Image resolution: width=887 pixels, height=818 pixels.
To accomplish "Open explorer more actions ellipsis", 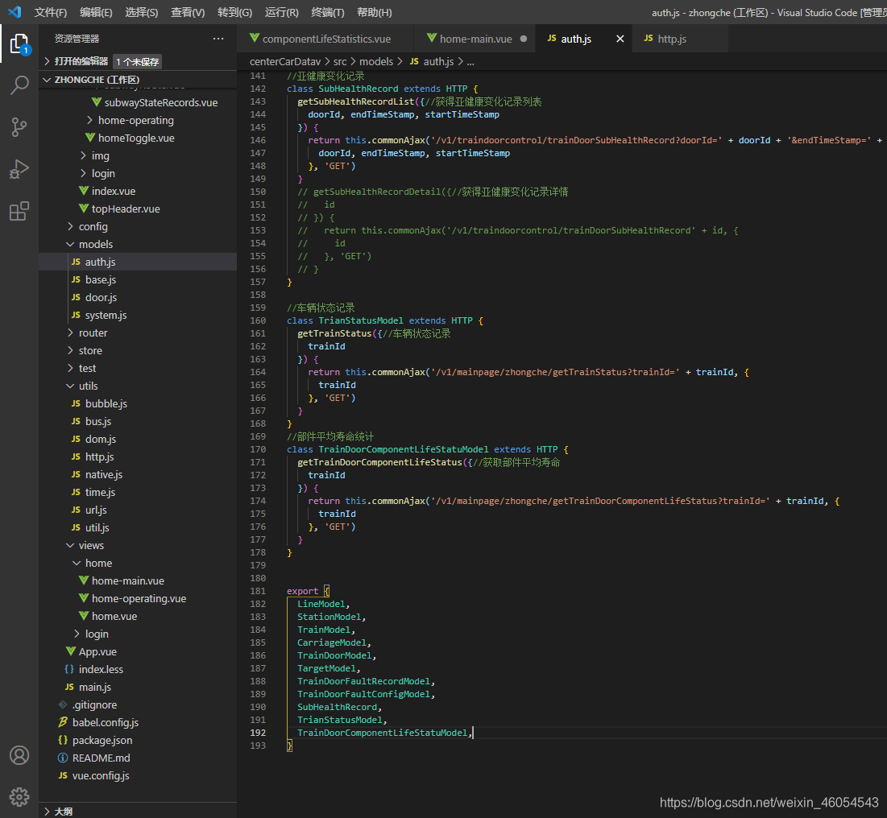I will [x=218, y=39].
